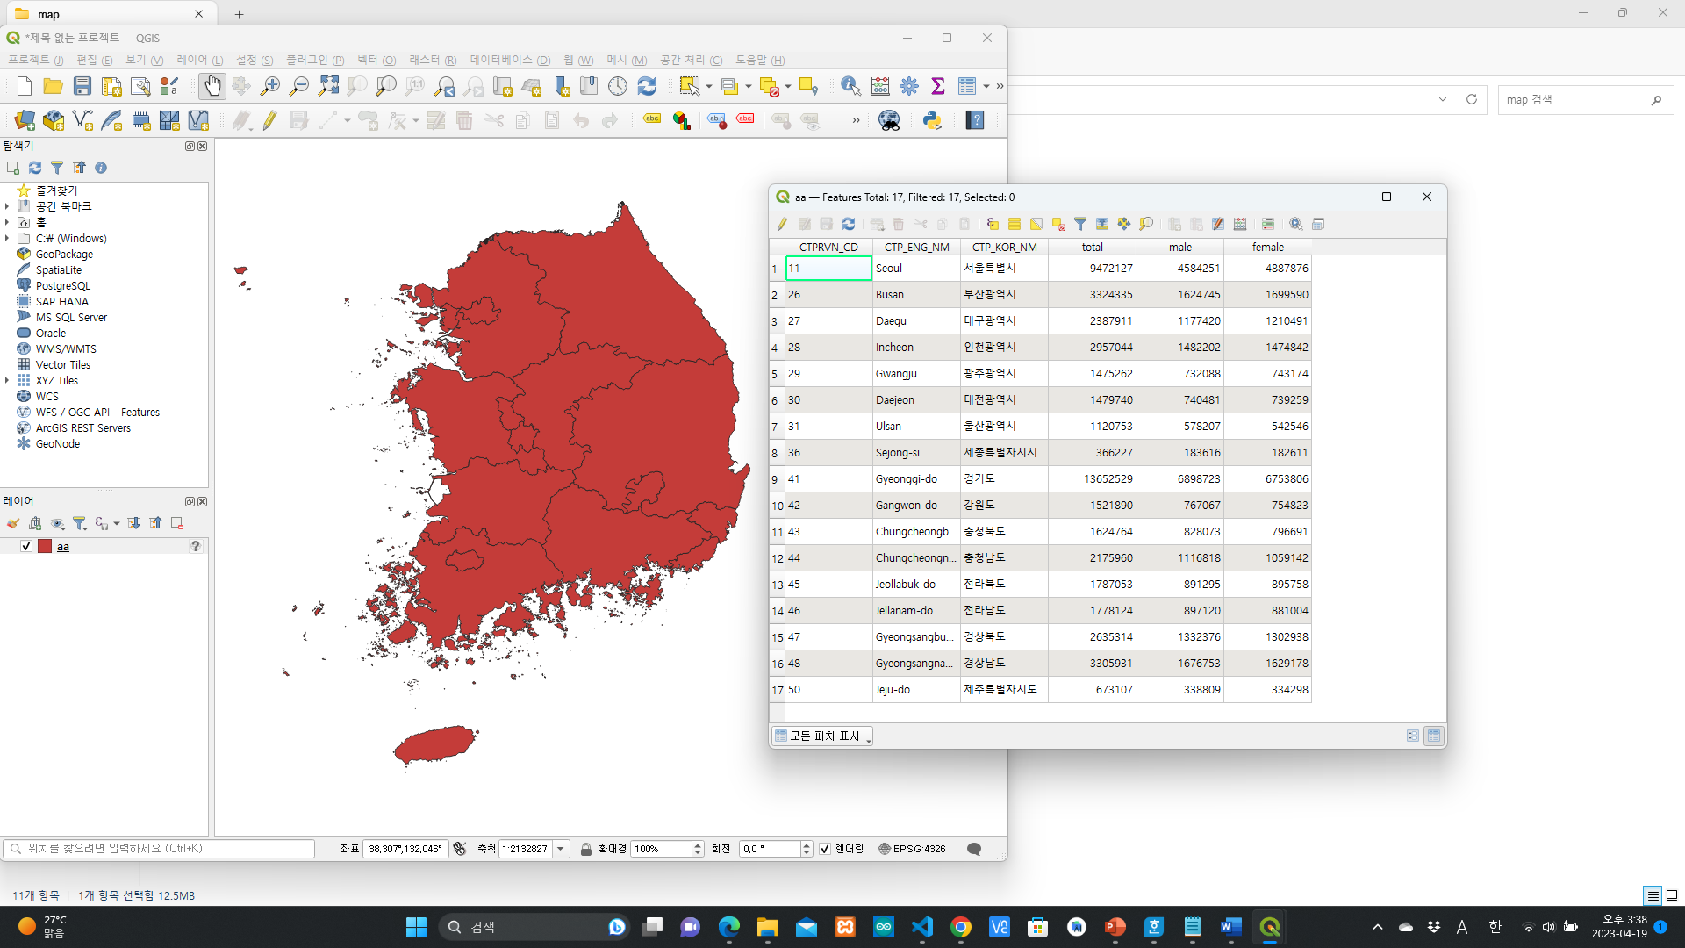Screen dimensions: 1685x948
Task: Toggle editing pencil in attribute table
Action: pos(782,224)
